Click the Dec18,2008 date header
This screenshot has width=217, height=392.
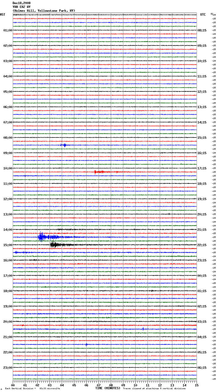tap(21, 3)
